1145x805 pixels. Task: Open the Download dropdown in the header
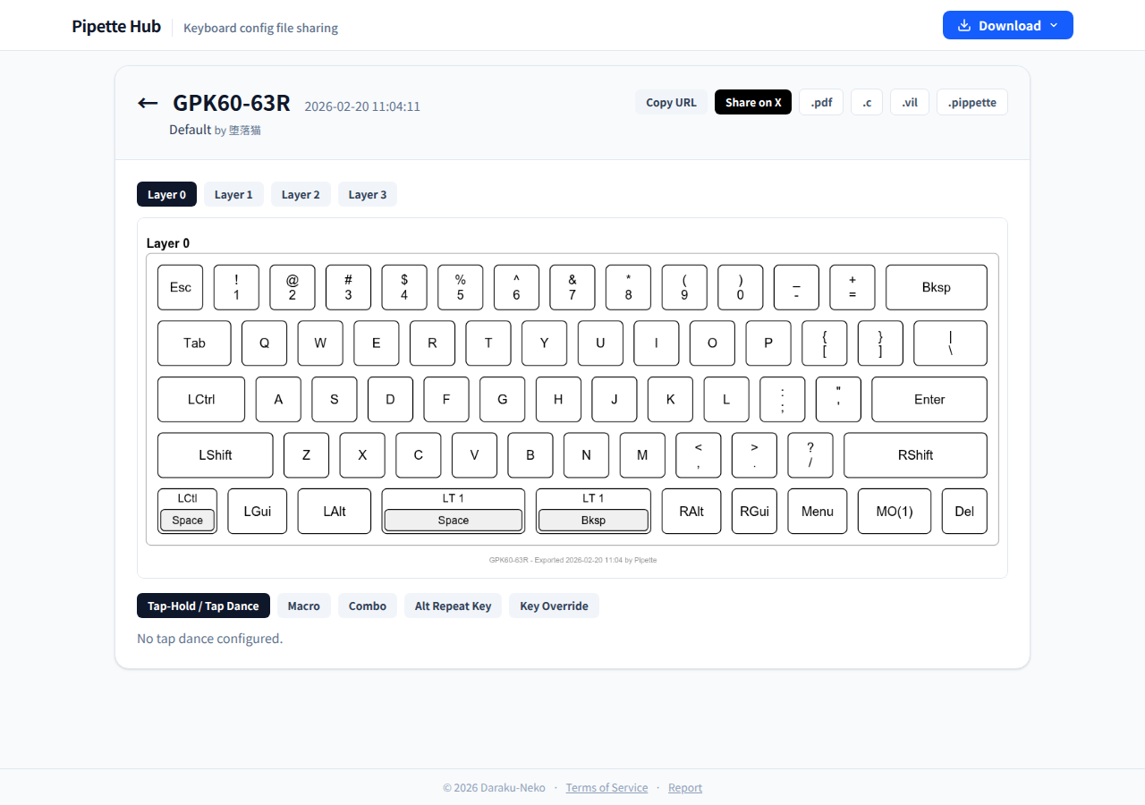[x=1007, y=25]
